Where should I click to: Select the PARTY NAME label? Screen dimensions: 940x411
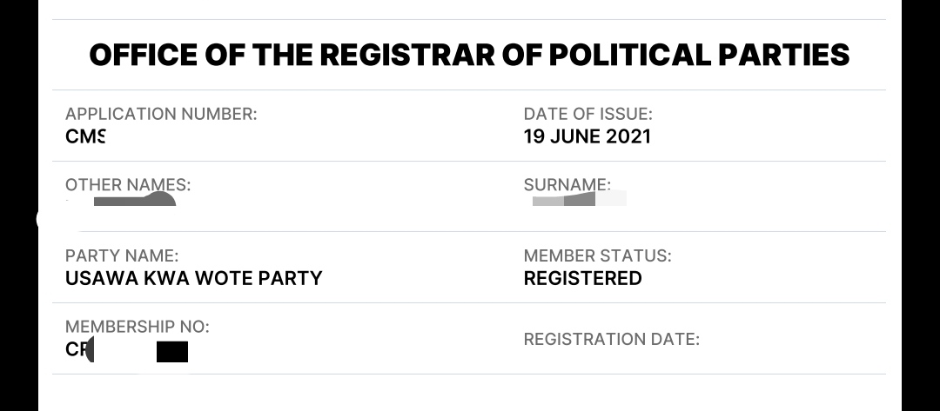pyautogui.click(x=122, y=256)
